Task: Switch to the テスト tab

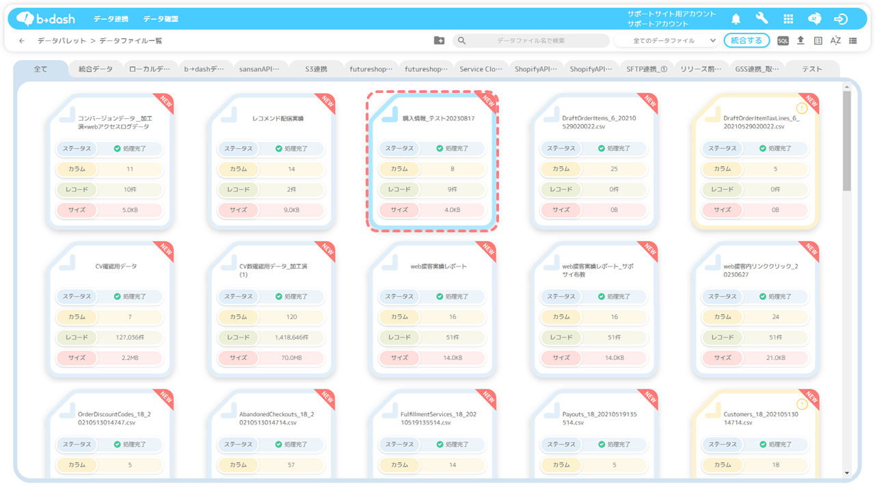Action: (x=812, y=69)
